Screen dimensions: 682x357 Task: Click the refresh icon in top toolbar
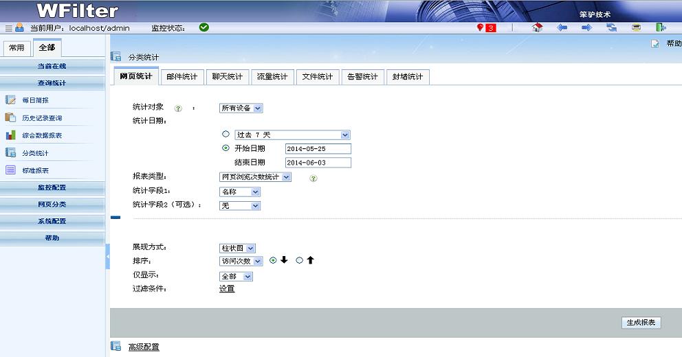coord(611,27)
